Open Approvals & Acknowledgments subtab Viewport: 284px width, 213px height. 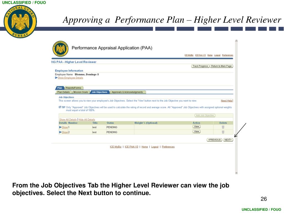(127, 92)
